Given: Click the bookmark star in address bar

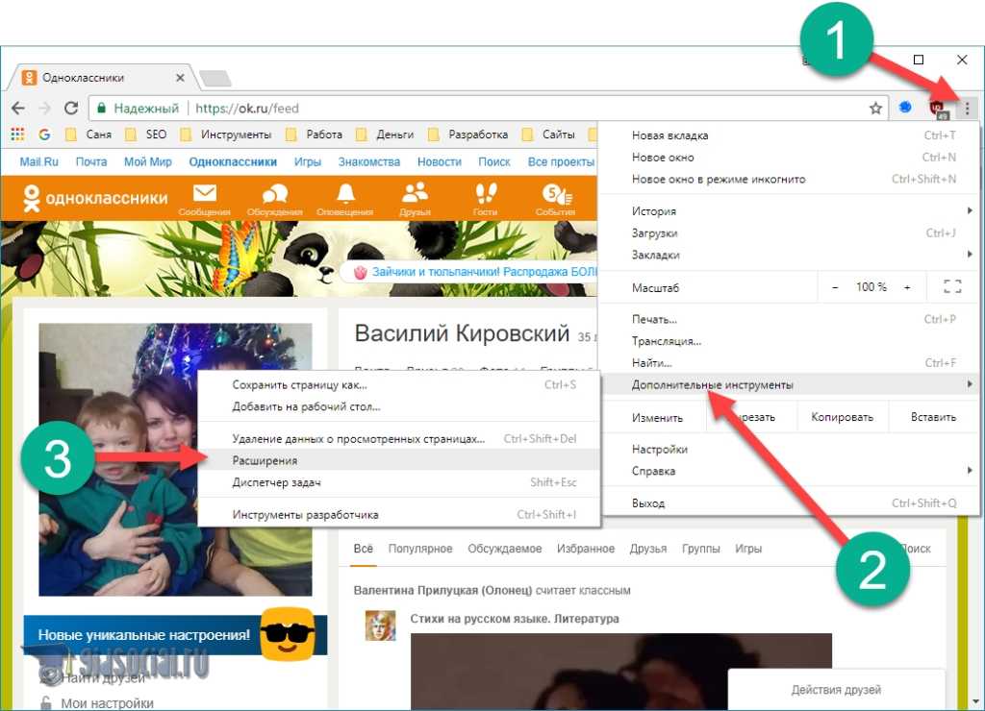Looking at the screenshot, I should [875, 109].
